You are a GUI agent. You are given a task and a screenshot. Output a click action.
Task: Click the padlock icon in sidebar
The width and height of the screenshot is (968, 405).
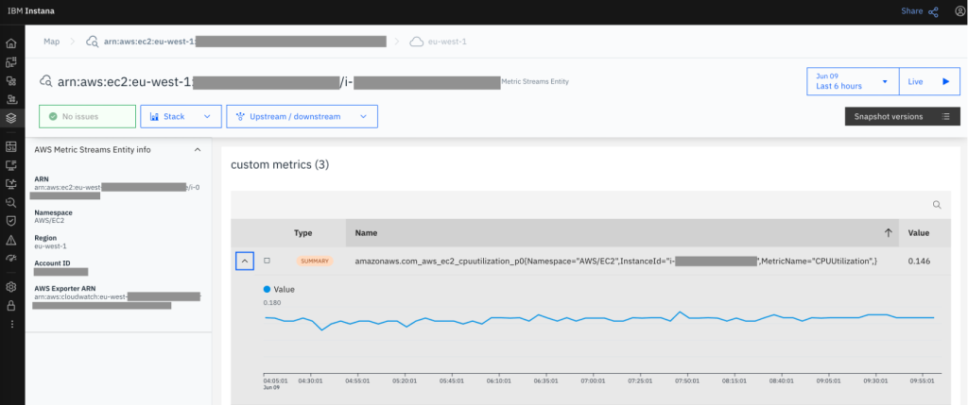[11, 306]
